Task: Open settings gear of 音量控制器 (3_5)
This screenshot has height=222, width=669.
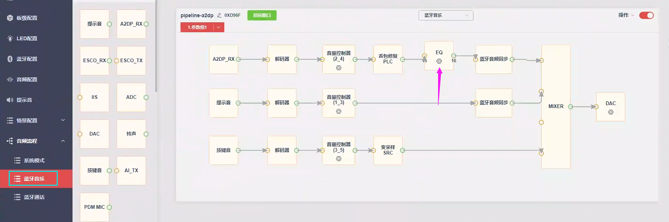Action: click(x=339, y=159)
